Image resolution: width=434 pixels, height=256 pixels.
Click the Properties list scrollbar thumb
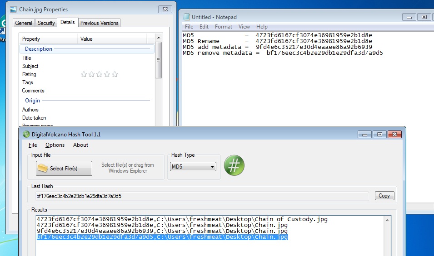(159, 60)
